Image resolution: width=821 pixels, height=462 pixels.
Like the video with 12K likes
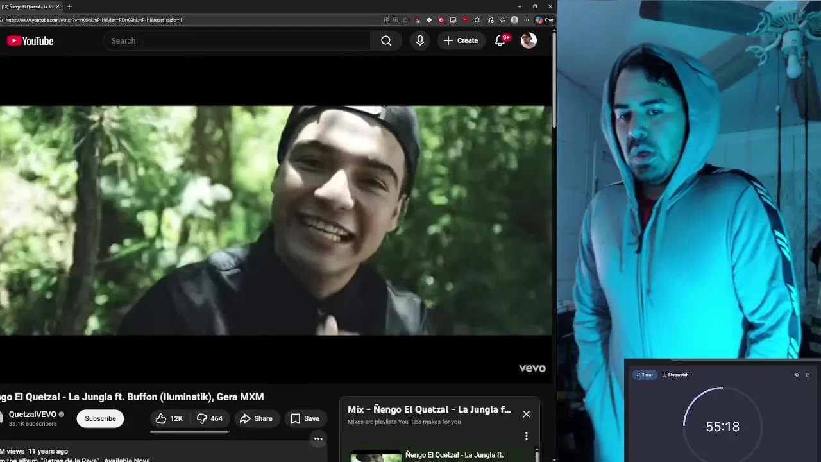coord(169,418)
